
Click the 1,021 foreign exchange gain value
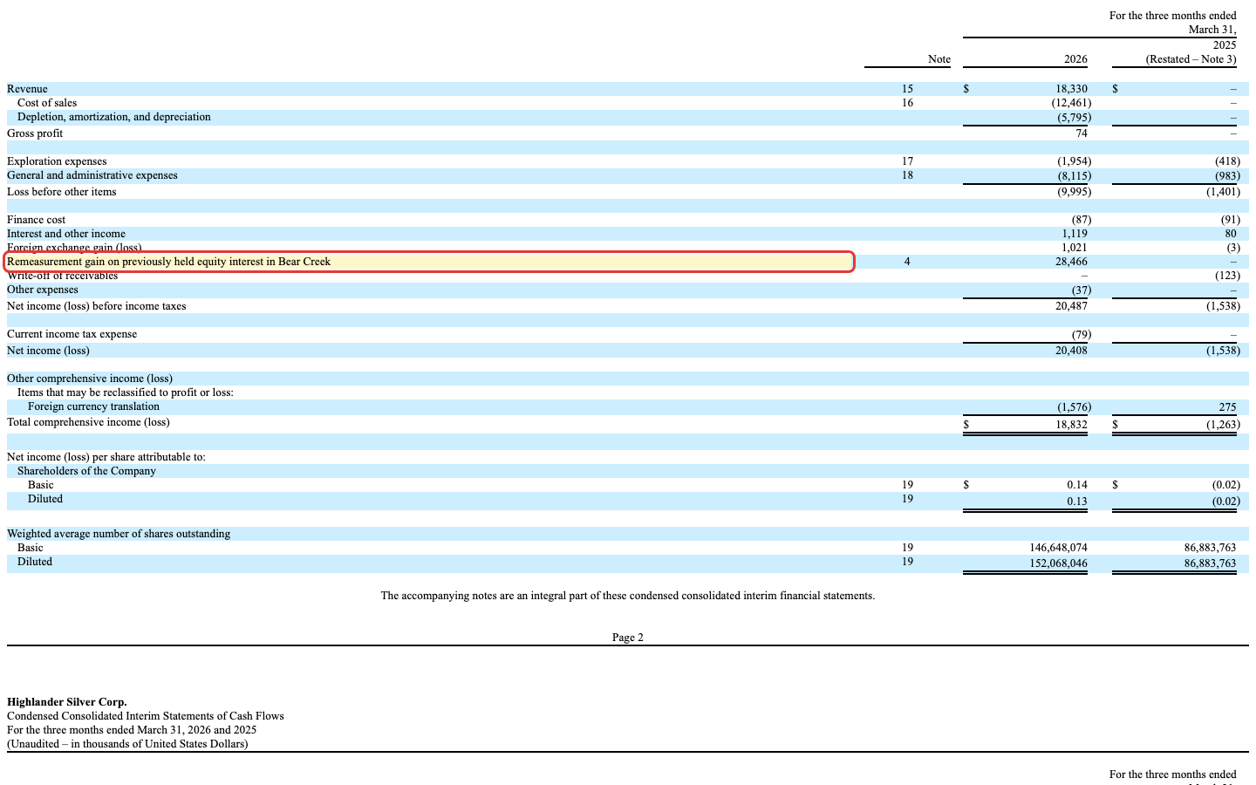tap(1075, 248)
